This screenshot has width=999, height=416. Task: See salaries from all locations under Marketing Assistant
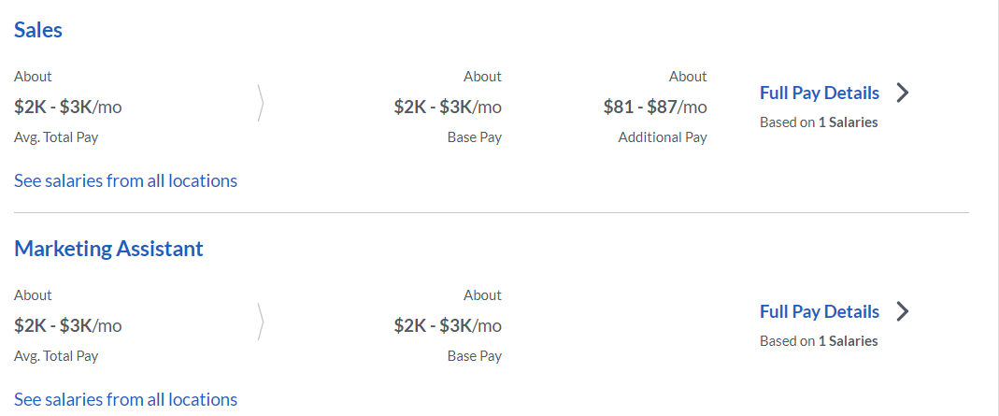pos(125,399)
